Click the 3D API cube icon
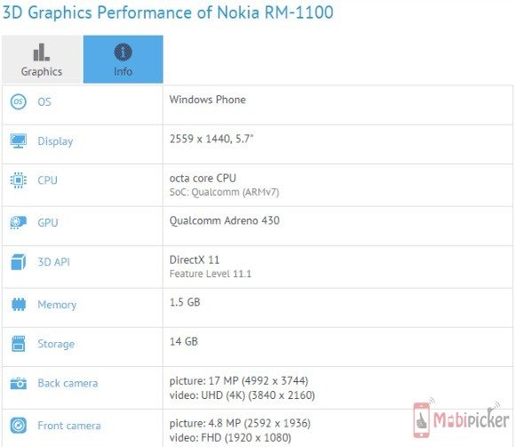This screenshot has height=447, width=515. coord(19,262)
